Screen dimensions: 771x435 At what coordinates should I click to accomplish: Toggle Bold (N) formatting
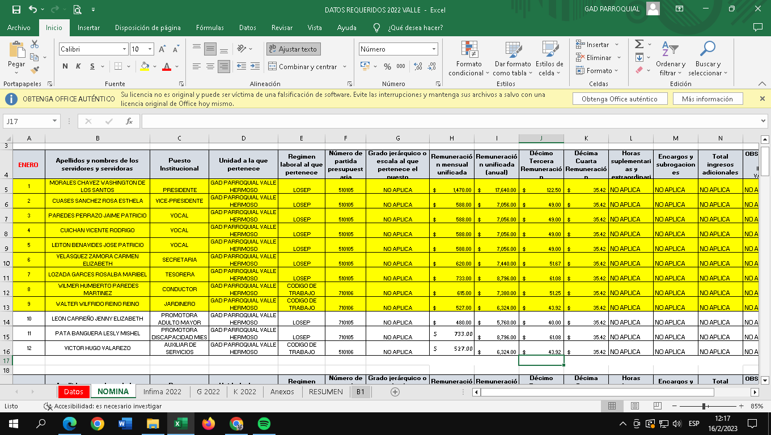pyautogui.click(x=65, y=66)
